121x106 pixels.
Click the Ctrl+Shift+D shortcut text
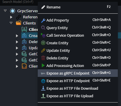[x=102, y=58]
